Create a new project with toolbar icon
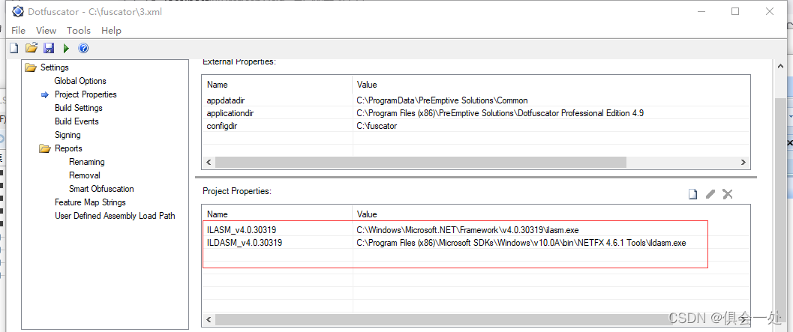The width and height of the screenshot is (793, 332). [x=14, y=49]
